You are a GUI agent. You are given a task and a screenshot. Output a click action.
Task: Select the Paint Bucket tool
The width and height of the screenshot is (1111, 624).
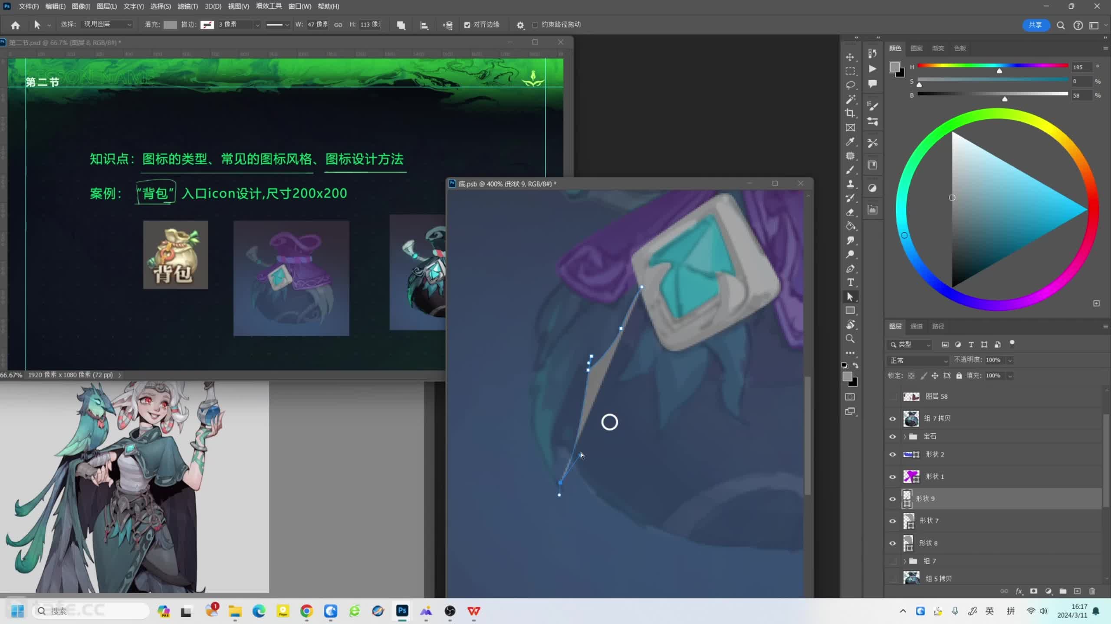(850, 226)
